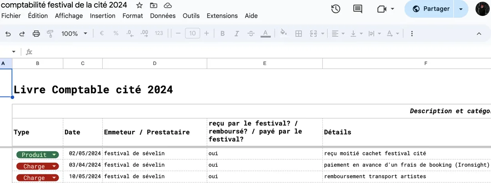Open horizontal alignment dropdown
This screenshot has height=183, width=491.
click(x=338, y=34)
